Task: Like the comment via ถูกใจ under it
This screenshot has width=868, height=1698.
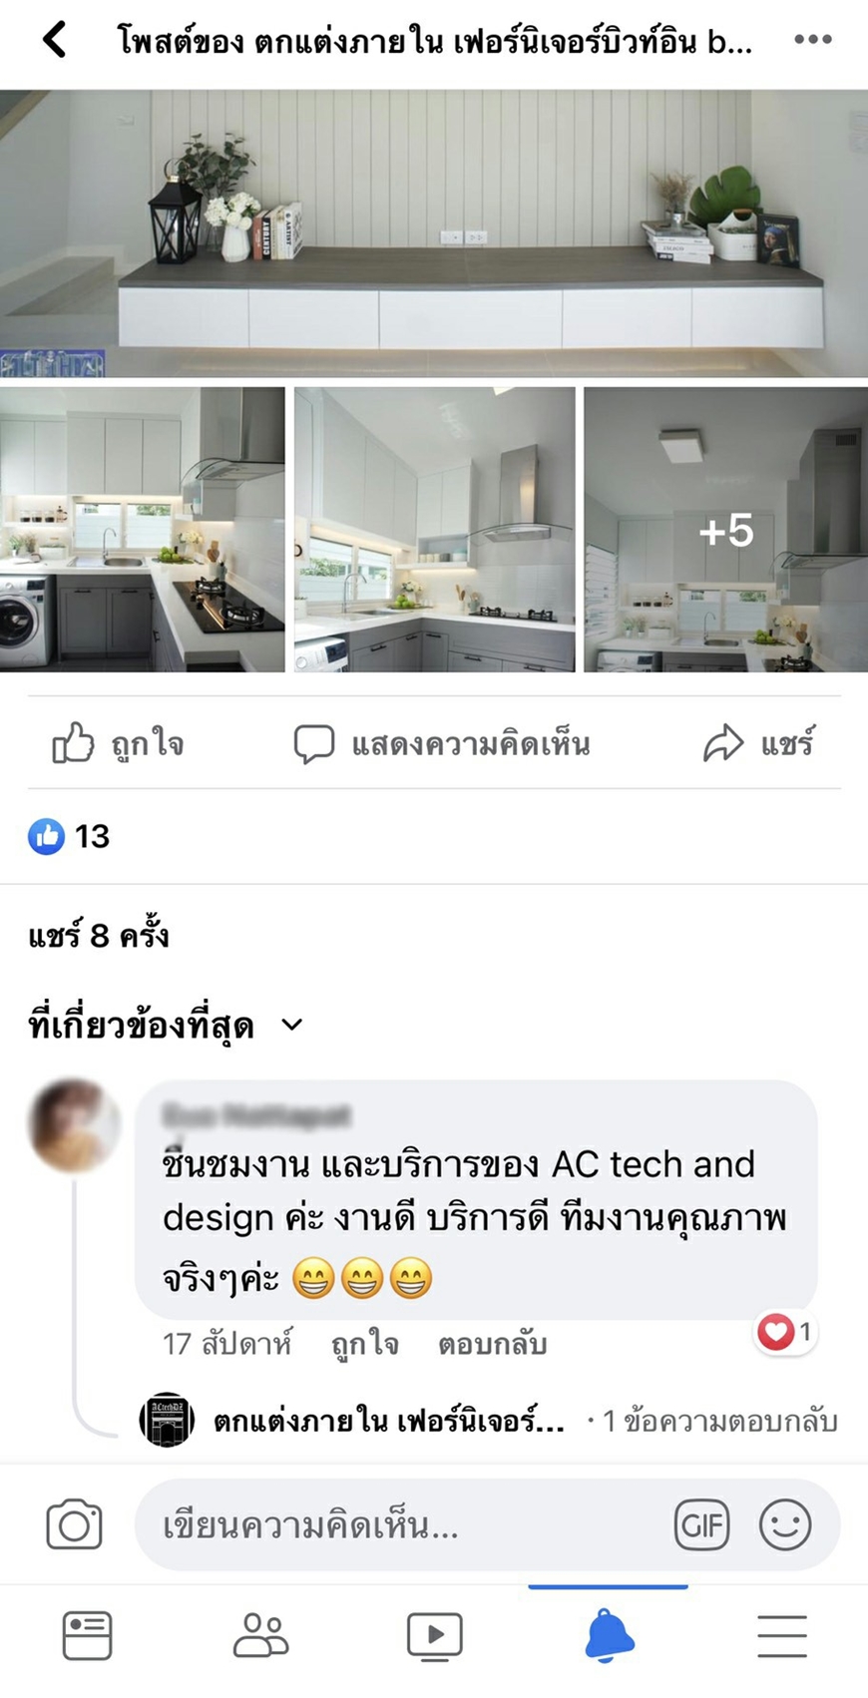Action: 365,1344
